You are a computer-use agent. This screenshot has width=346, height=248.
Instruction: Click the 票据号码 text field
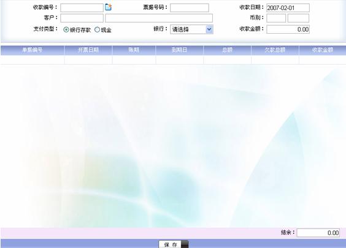[x=190, y=8]
